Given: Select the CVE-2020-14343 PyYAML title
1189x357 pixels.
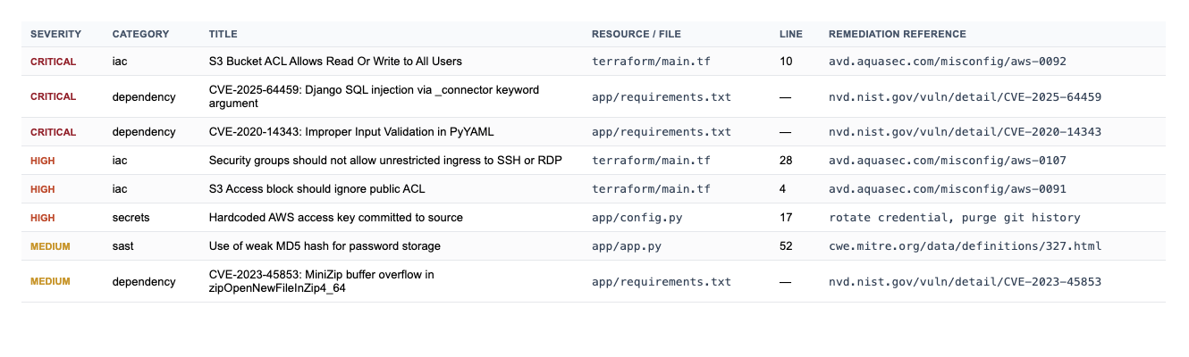Looking at the screenshot, I should [x=351, y=132].
